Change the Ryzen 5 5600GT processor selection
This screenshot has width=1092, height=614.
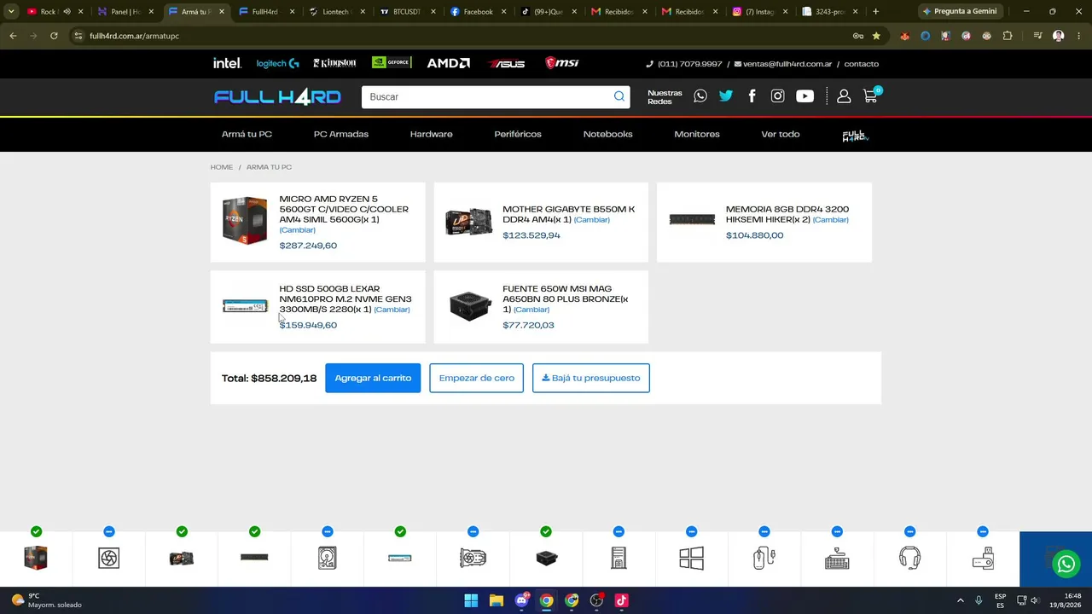298,230
